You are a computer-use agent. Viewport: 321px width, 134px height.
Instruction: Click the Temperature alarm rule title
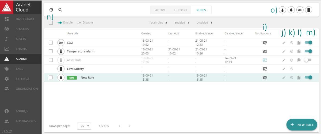[x=81, y=51]
